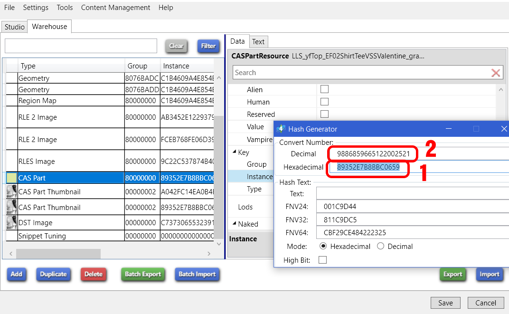Image resolution: width=509 pixels, height=314 pixels.
Task: Enable the High Bit checkbox
Action: click(x=323, y=260)
